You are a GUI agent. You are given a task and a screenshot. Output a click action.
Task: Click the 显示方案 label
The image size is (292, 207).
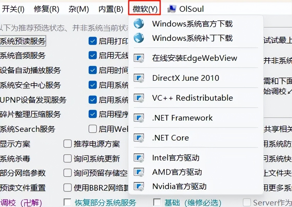click(x=15, y=144)
